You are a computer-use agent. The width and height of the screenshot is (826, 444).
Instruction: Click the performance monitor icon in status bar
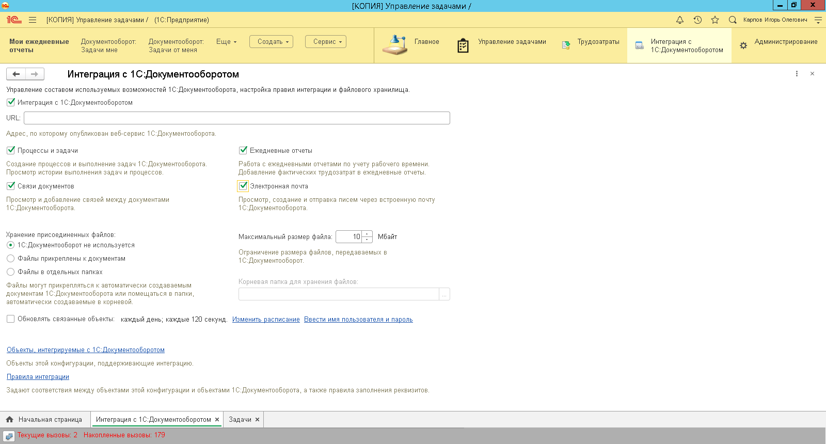click(x=9, y=436)
